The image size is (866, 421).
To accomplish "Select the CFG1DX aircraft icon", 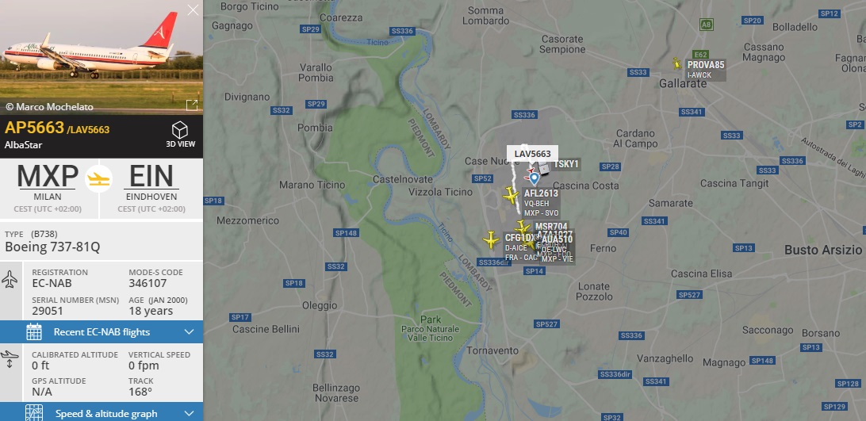I will tap(491, 239).
